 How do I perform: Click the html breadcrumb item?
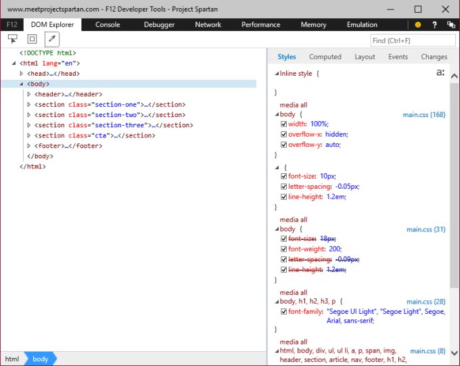point(12,359)
